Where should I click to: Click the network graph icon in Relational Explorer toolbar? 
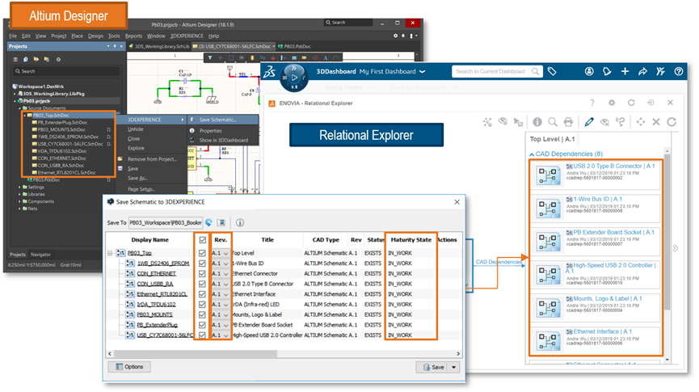(487, 122)
